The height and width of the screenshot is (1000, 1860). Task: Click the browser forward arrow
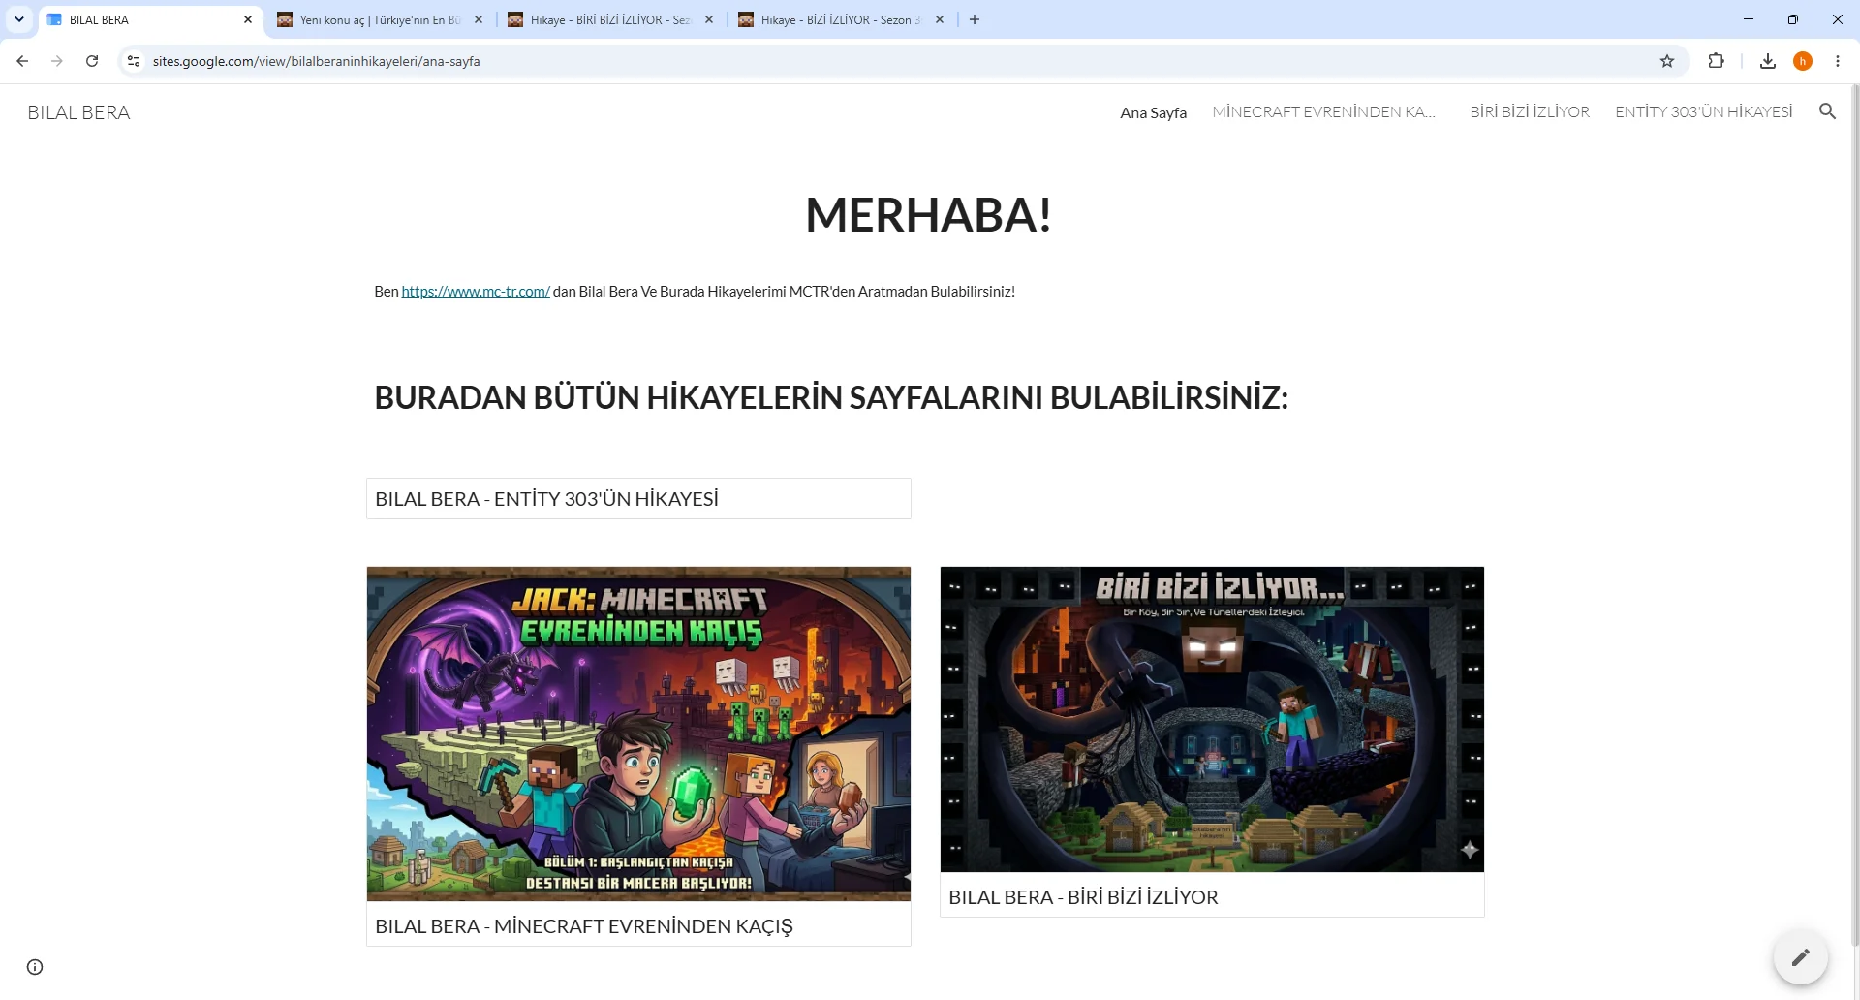click(57, 61)
